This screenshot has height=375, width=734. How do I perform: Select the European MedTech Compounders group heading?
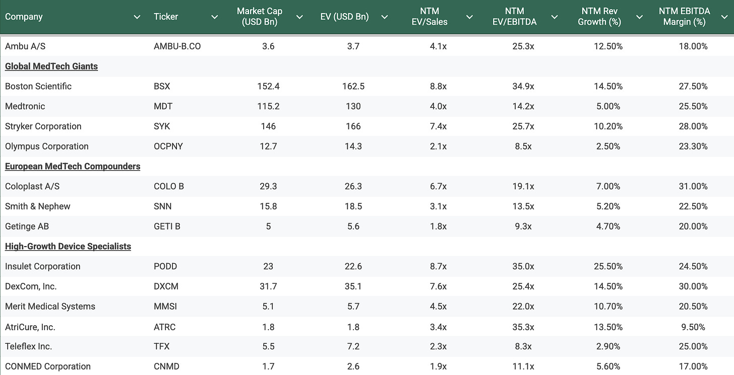(73, 166)
